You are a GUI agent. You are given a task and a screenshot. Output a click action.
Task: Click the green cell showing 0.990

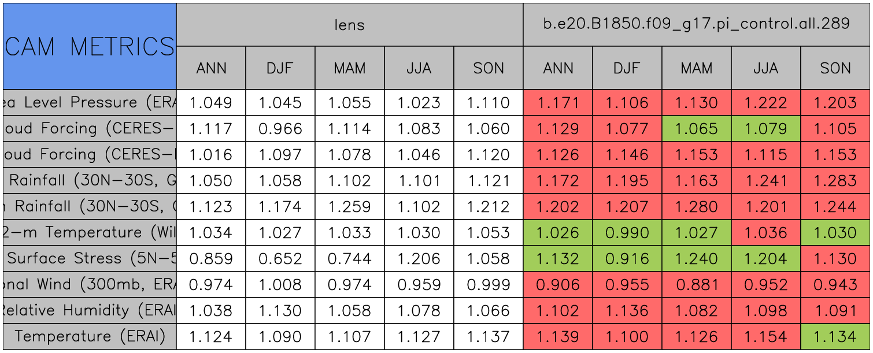point(627,233)
